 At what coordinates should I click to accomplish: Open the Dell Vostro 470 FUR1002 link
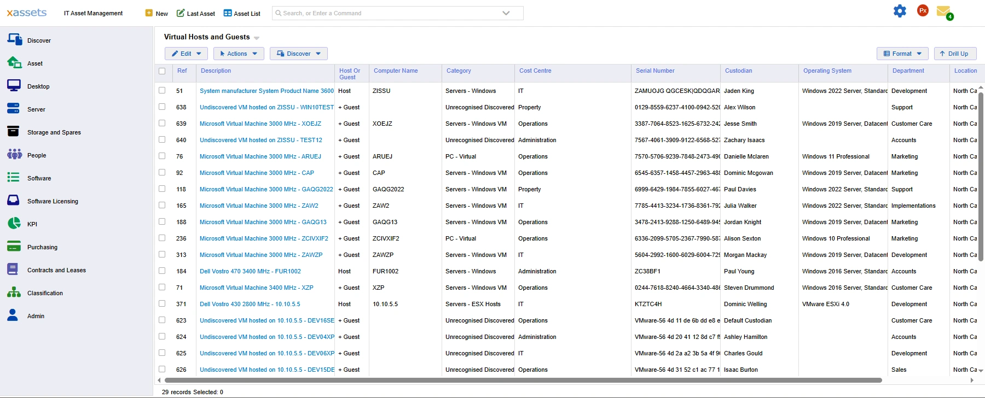(x=250, y=271)
